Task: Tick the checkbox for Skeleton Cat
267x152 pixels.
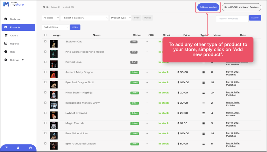Action: click(45, 41)
